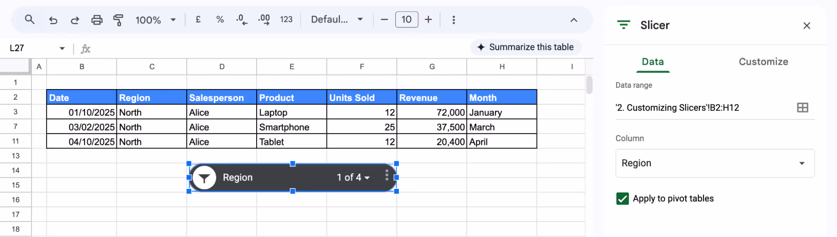
Task: Click the cell containing March
Action: 502,127
